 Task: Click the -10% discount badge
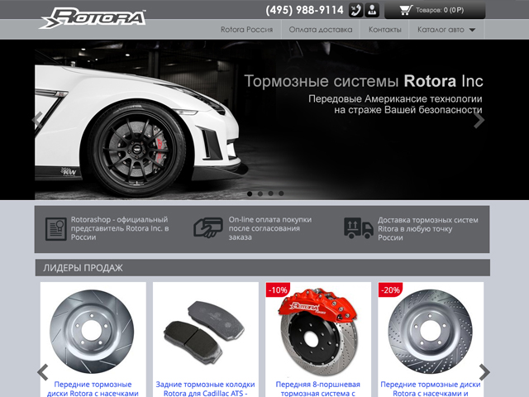click(x=278, y=289)
